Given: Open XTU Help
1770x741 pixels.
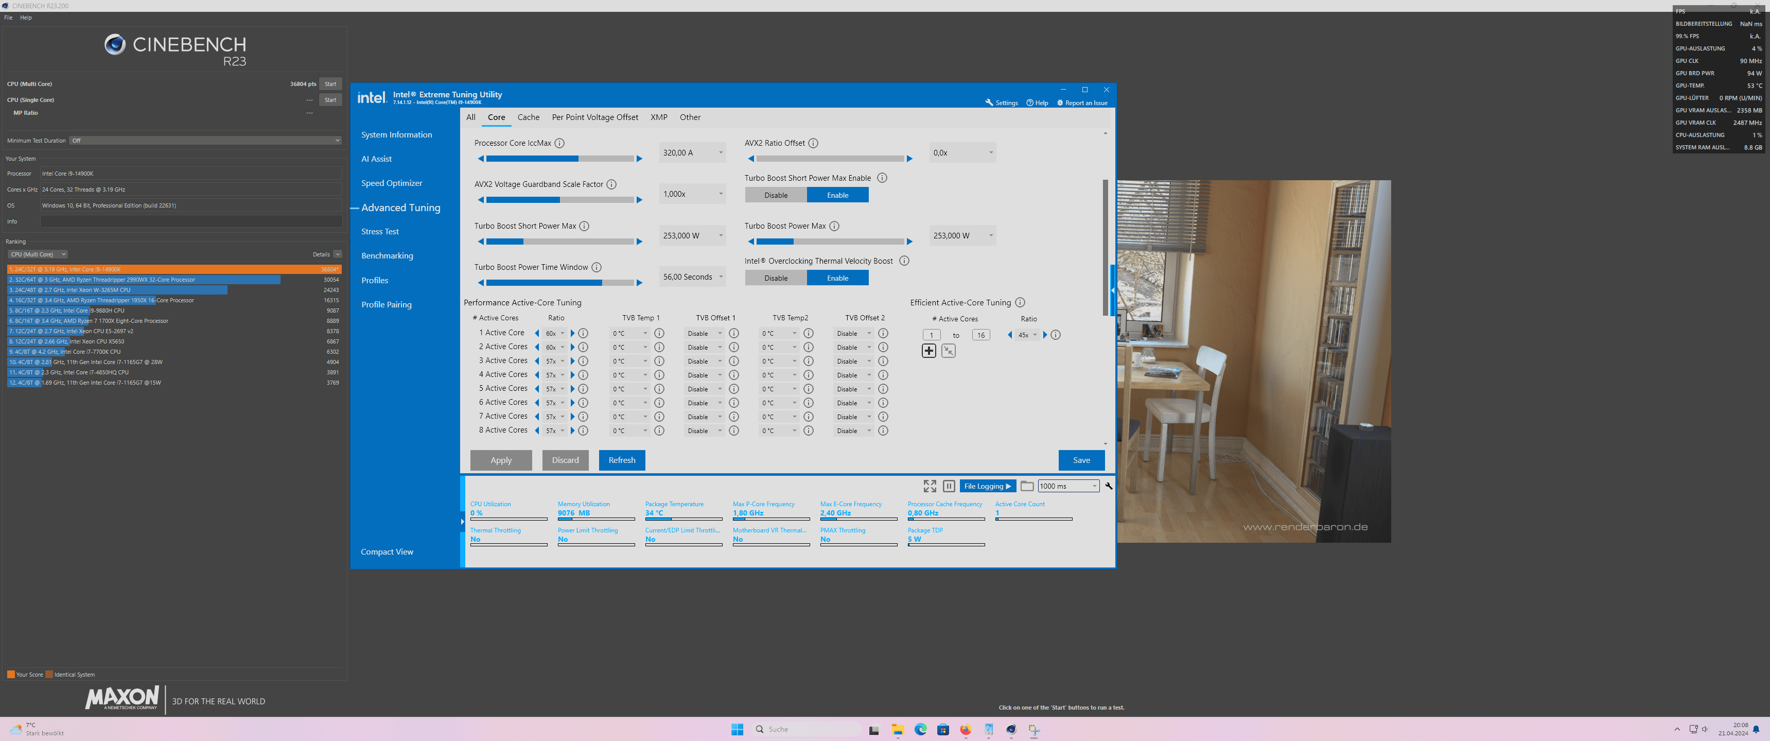Looking at the screenshot, I should point(1037,103).
